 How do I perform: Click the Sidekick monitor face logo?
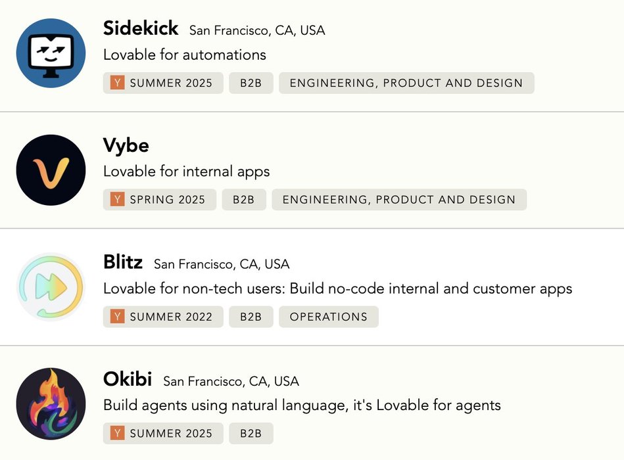click(x=51, y=53)
